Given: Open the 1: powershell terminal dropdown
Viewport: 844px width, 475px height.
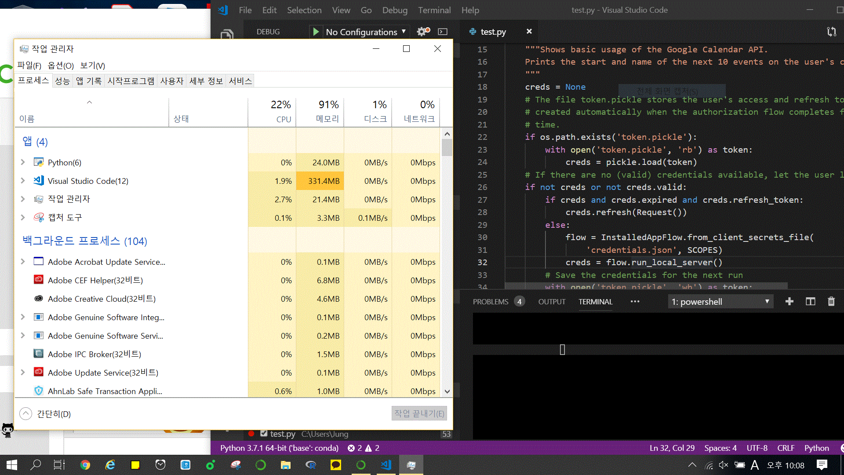Looking at the screenshot, I should click(720, 302).
